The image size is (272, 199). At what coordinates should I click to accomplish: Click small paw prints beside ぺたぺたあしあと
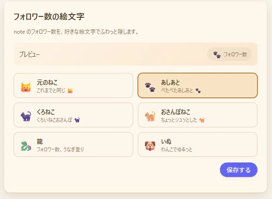click(198, 90)
